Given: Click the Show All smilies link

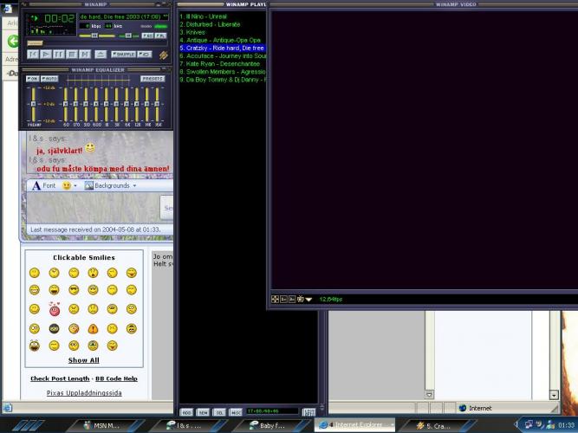Looking at the screenshot, I should tap(83, 360).
